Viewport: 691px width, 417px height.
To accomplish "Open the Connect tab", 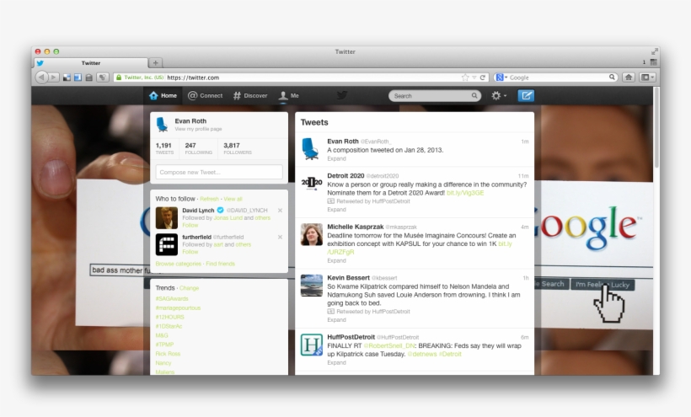I will [205, 95].
